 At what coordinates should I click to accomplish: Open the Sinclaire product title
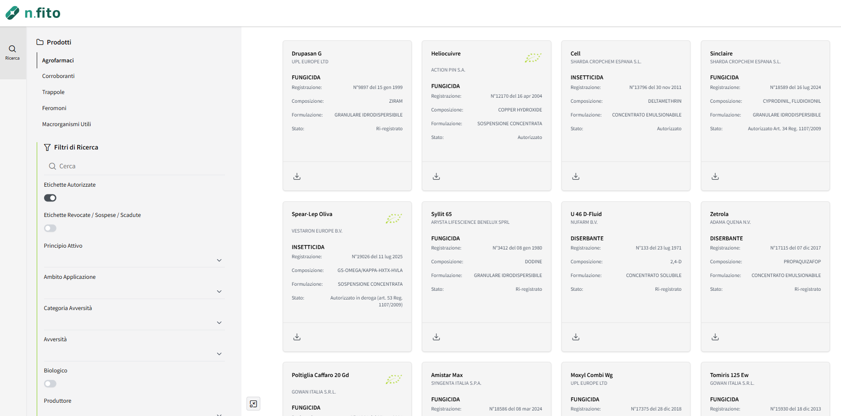(721, 54)
